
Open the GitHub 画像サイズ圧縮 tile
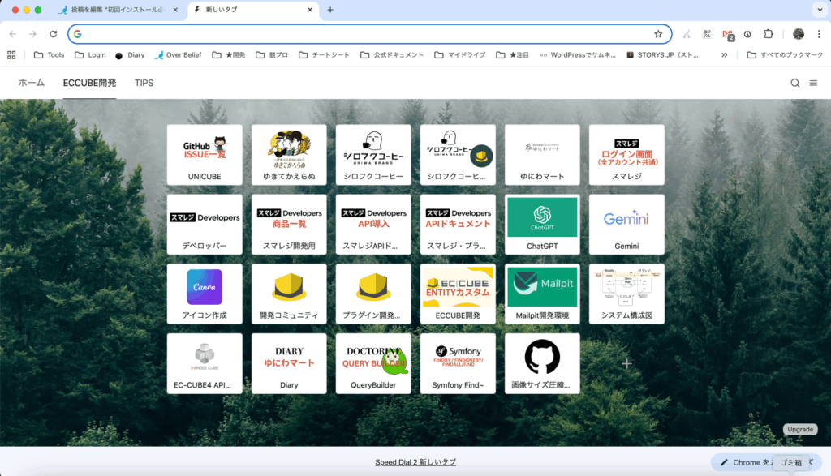(x=542, y=363)
